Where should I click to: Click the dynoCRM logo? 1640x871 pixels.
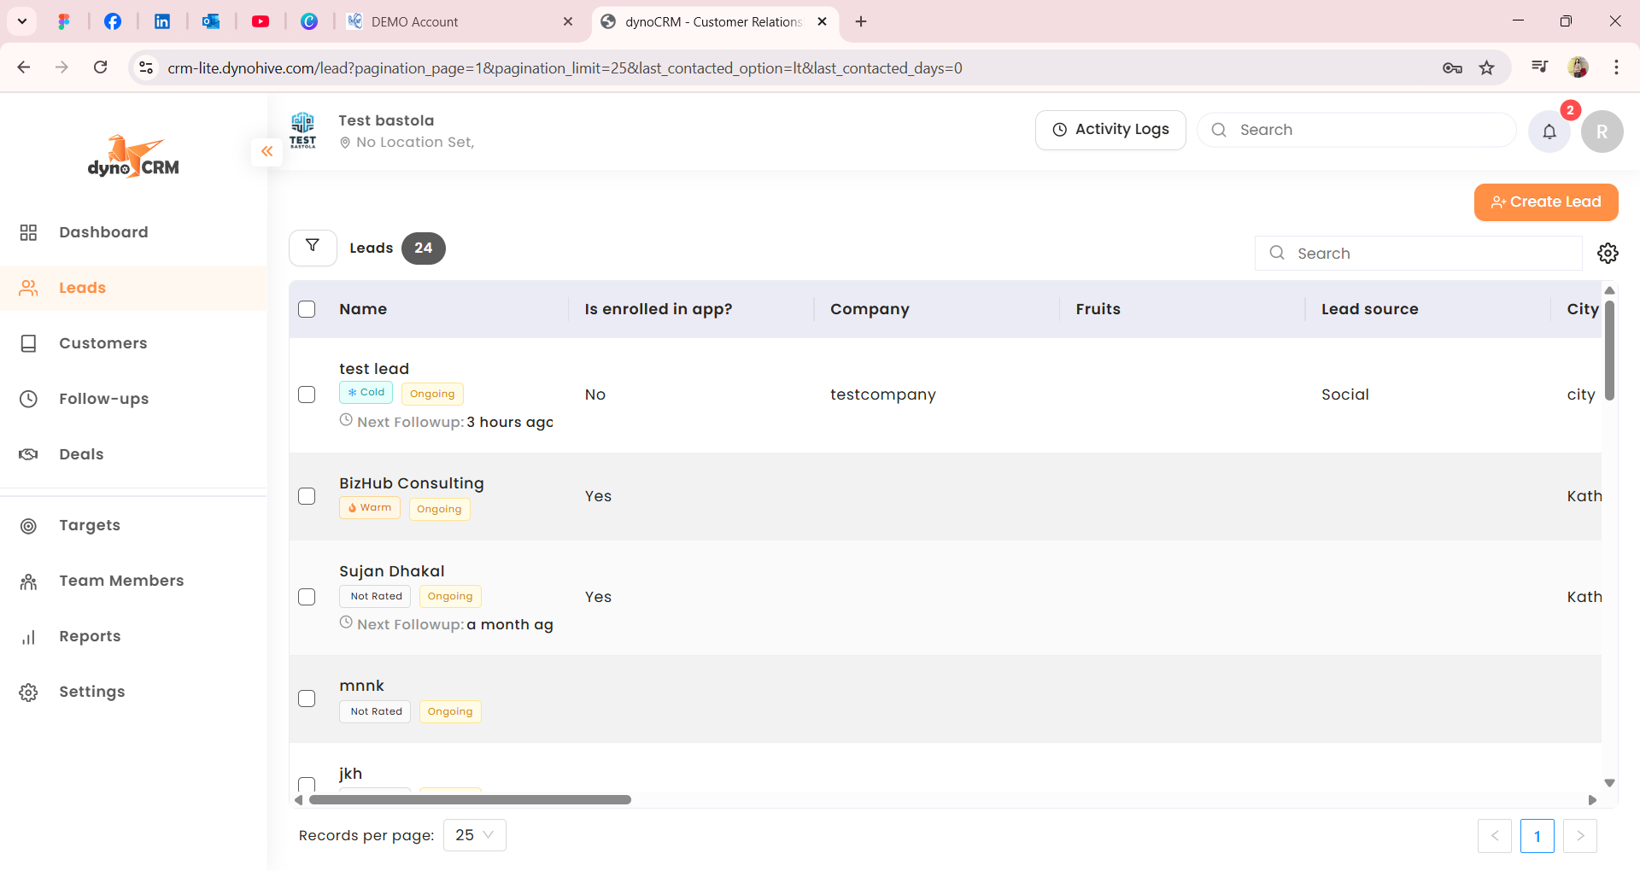point(133,157)
